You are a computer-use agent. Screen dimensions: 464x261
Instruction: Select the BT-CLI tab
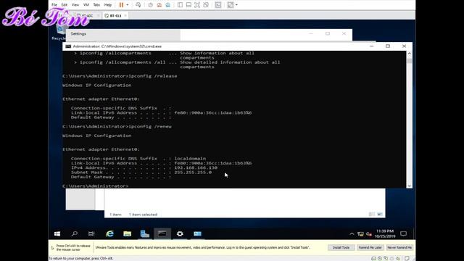coord(115,16)
